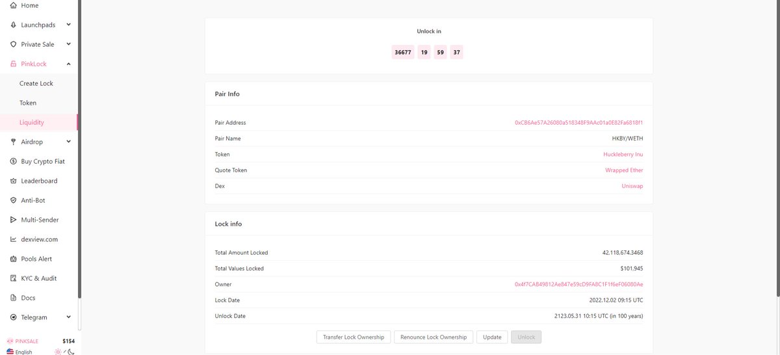Expand the Telegram chevron
Screen dimensions: 780x355
tap(69, 317)
